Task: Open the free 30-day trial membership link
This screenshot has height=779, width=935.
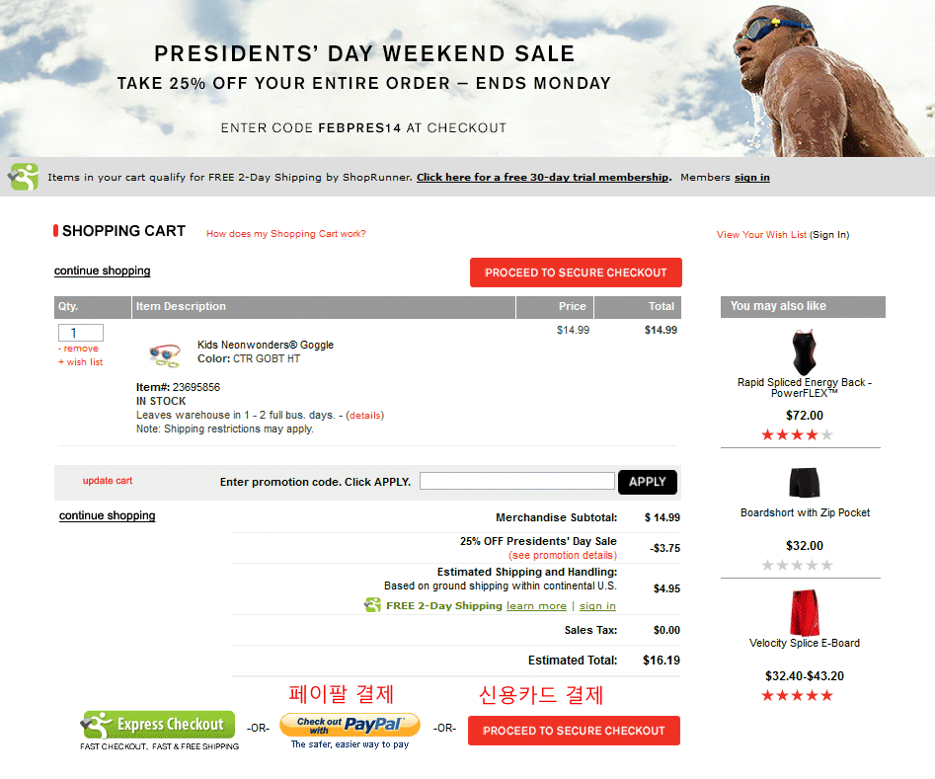Action: coord(543,178)
